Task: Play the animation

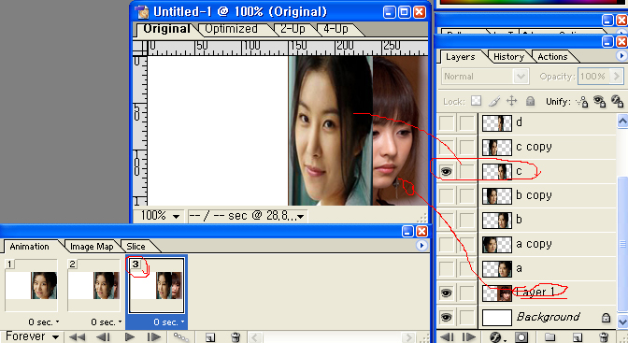Action: click(130, 337)
